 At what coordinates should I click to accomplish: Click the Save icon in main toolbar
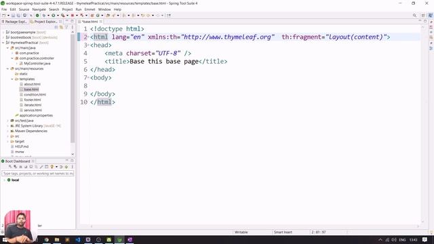pos(13,16)
